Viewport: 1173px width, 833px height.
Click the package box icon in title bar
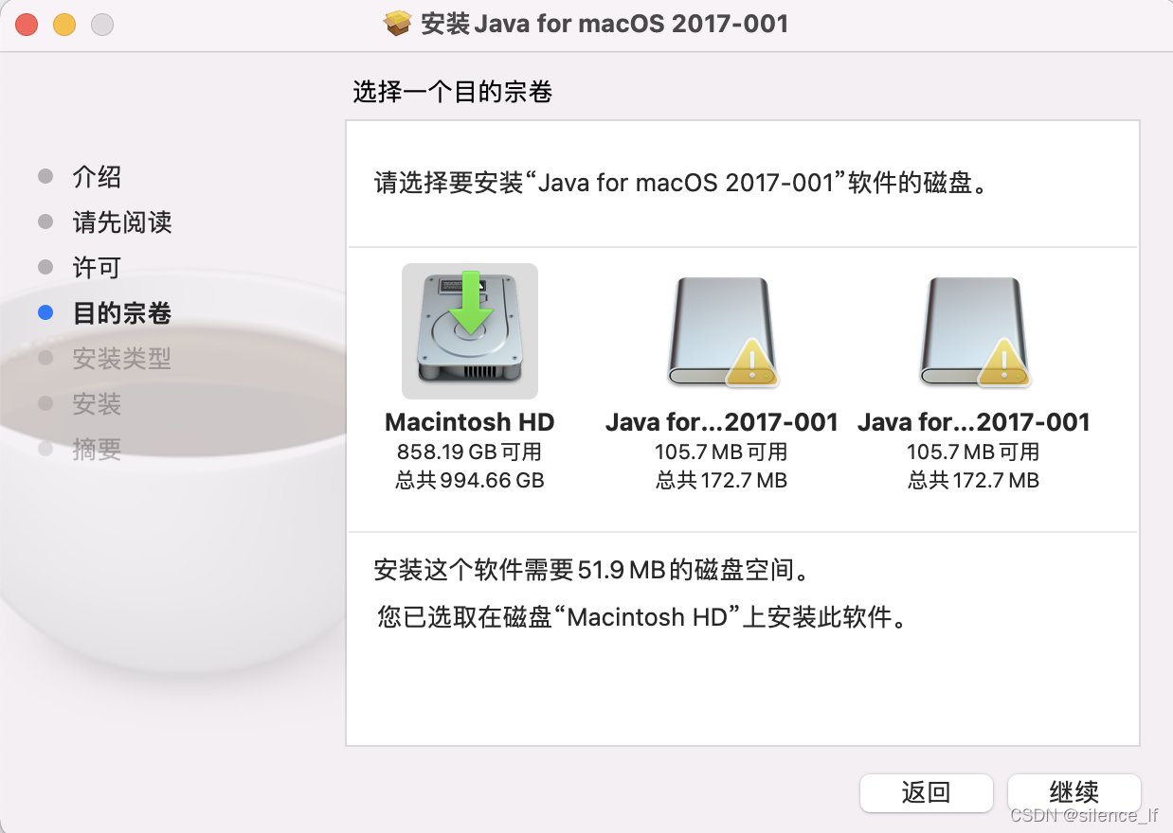[398, 24]
